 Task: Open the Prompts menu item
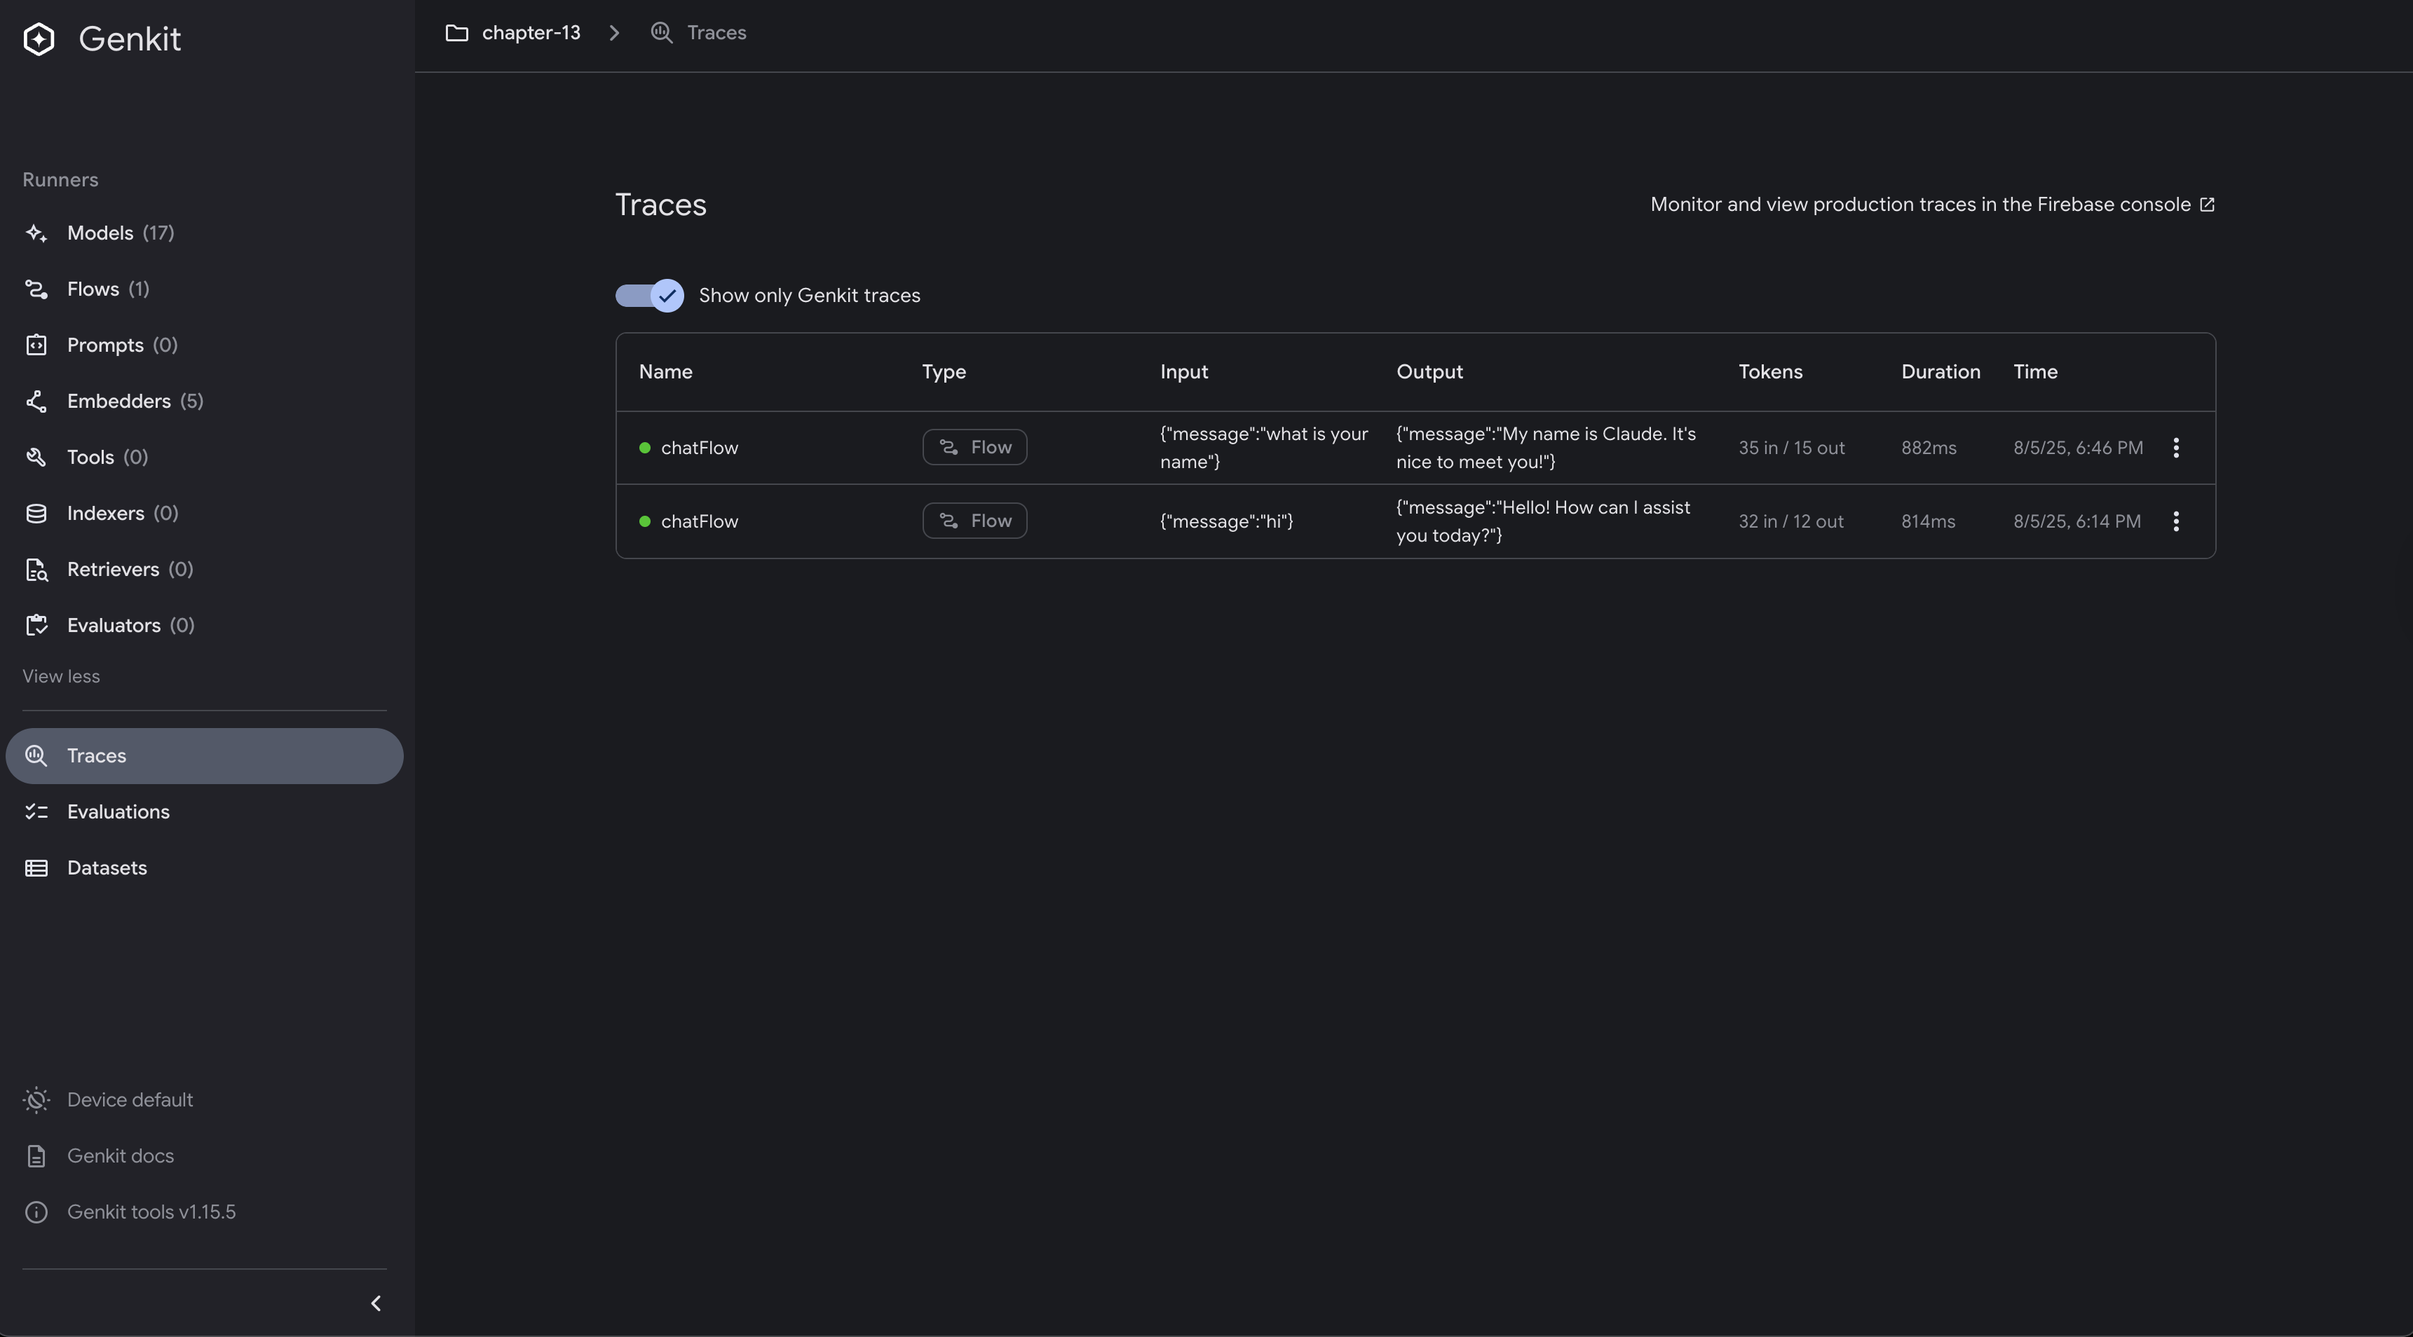coord(204,345)
